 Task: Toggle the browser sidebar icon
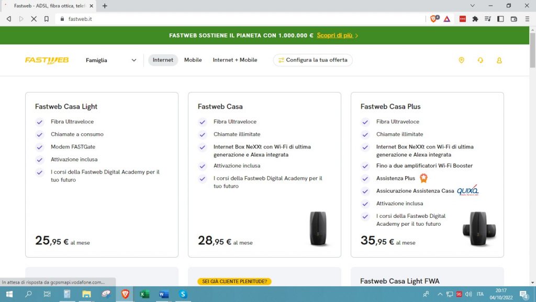tap(501, 18)
